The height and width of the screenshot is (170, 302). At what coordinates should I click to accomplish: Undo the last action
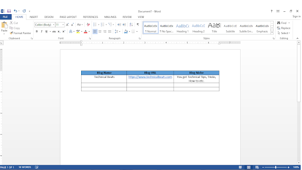pyautogui.click(x=16, y=11)
